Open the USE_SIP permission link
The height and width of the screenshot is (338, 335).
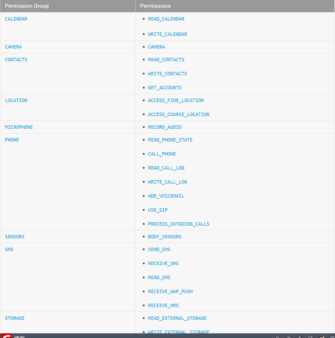tap(158, 210)
